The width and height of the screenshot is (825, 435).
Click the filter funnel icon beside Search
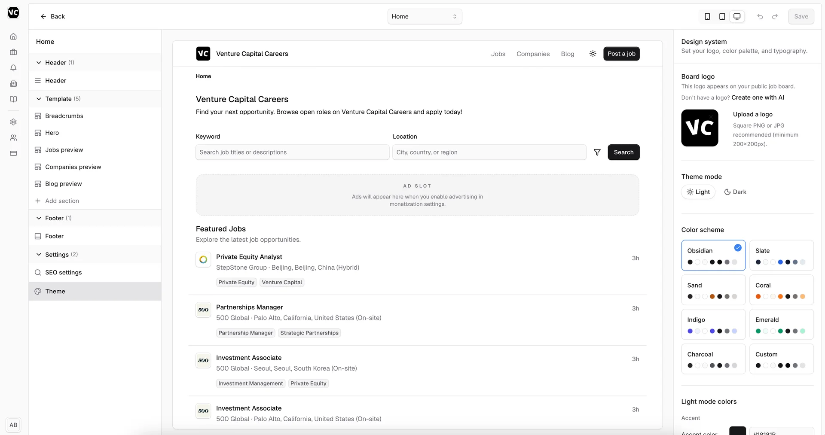coord(597,152)
